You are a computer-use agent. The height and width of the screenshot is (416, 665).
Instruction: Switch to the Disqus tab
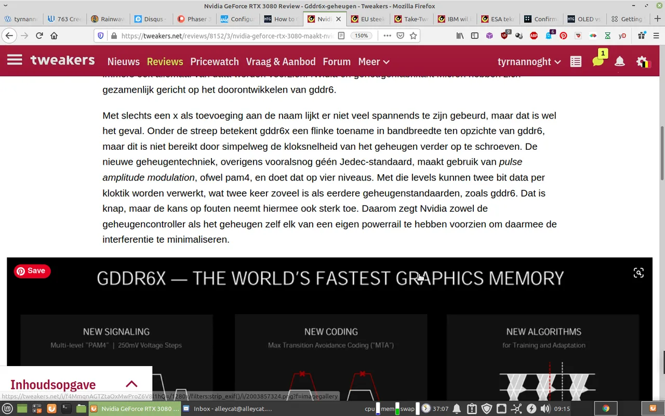pos(151,19)
